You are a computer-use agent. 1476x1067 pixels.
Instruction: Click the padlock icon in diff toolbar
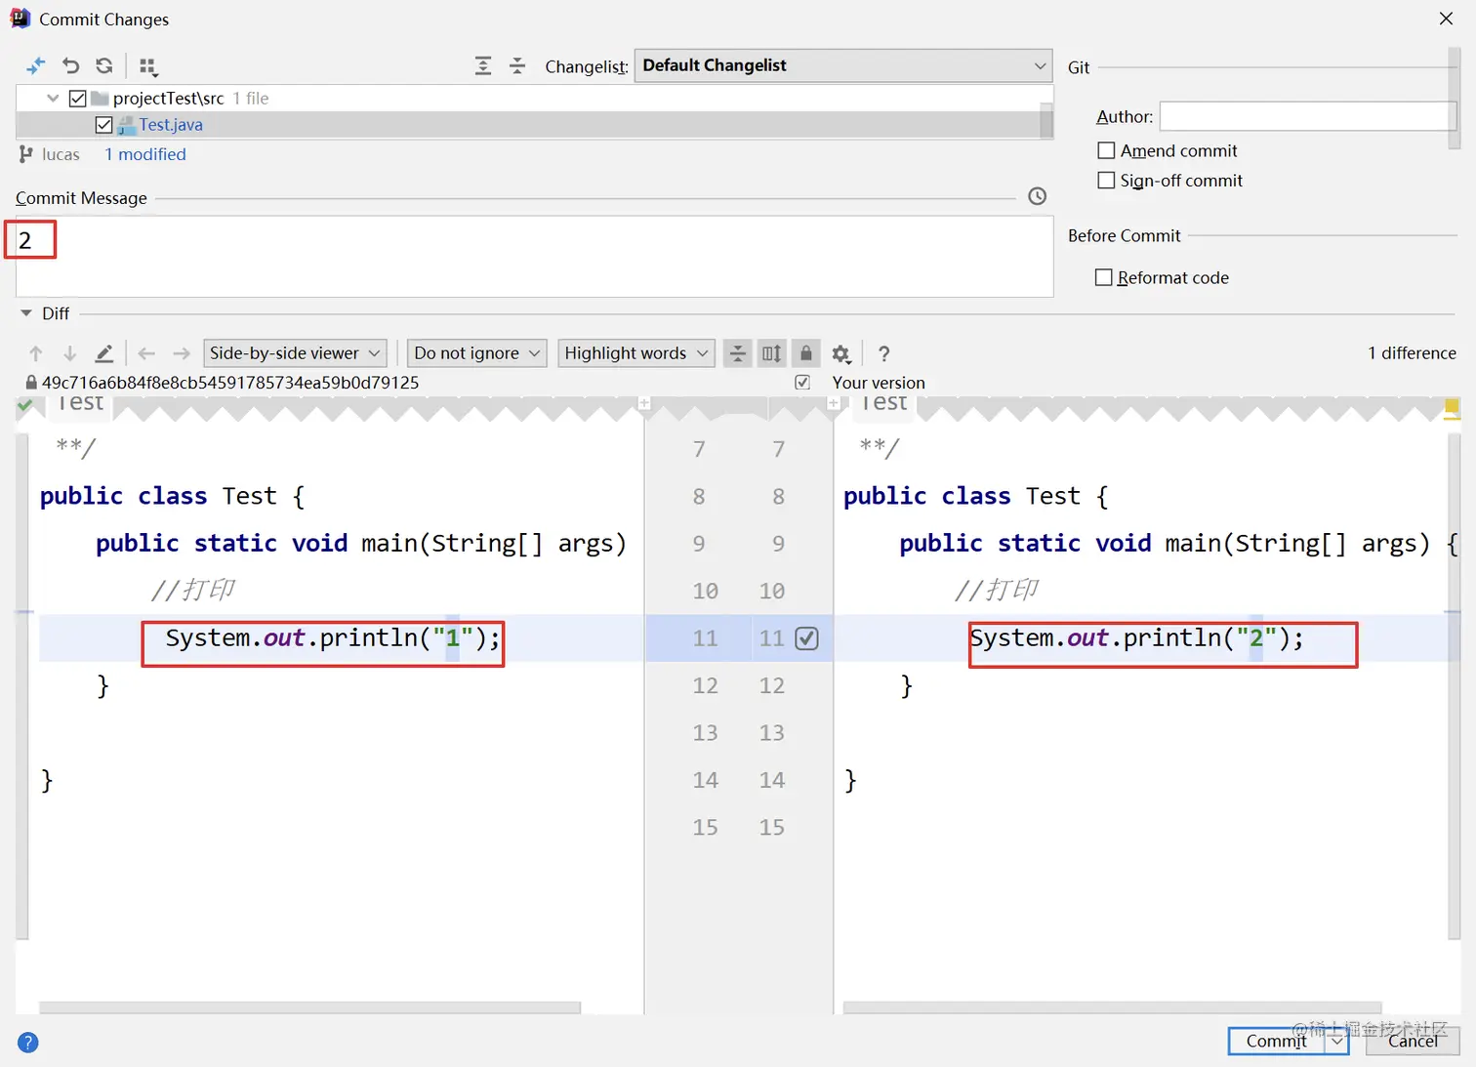click(x=805, y=353)
